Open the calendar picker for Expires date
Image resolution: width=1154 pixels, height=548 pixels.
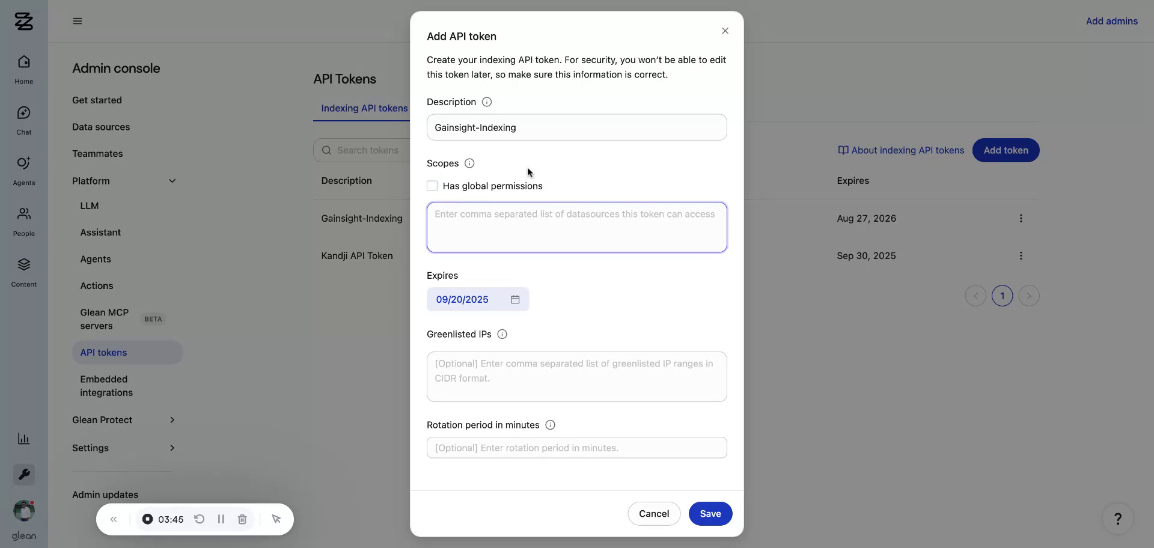click(515, 299)
